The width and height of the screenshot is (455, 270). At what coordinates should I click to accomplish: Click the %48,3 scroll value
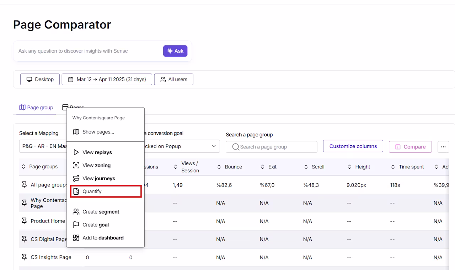tap(311, 185)
